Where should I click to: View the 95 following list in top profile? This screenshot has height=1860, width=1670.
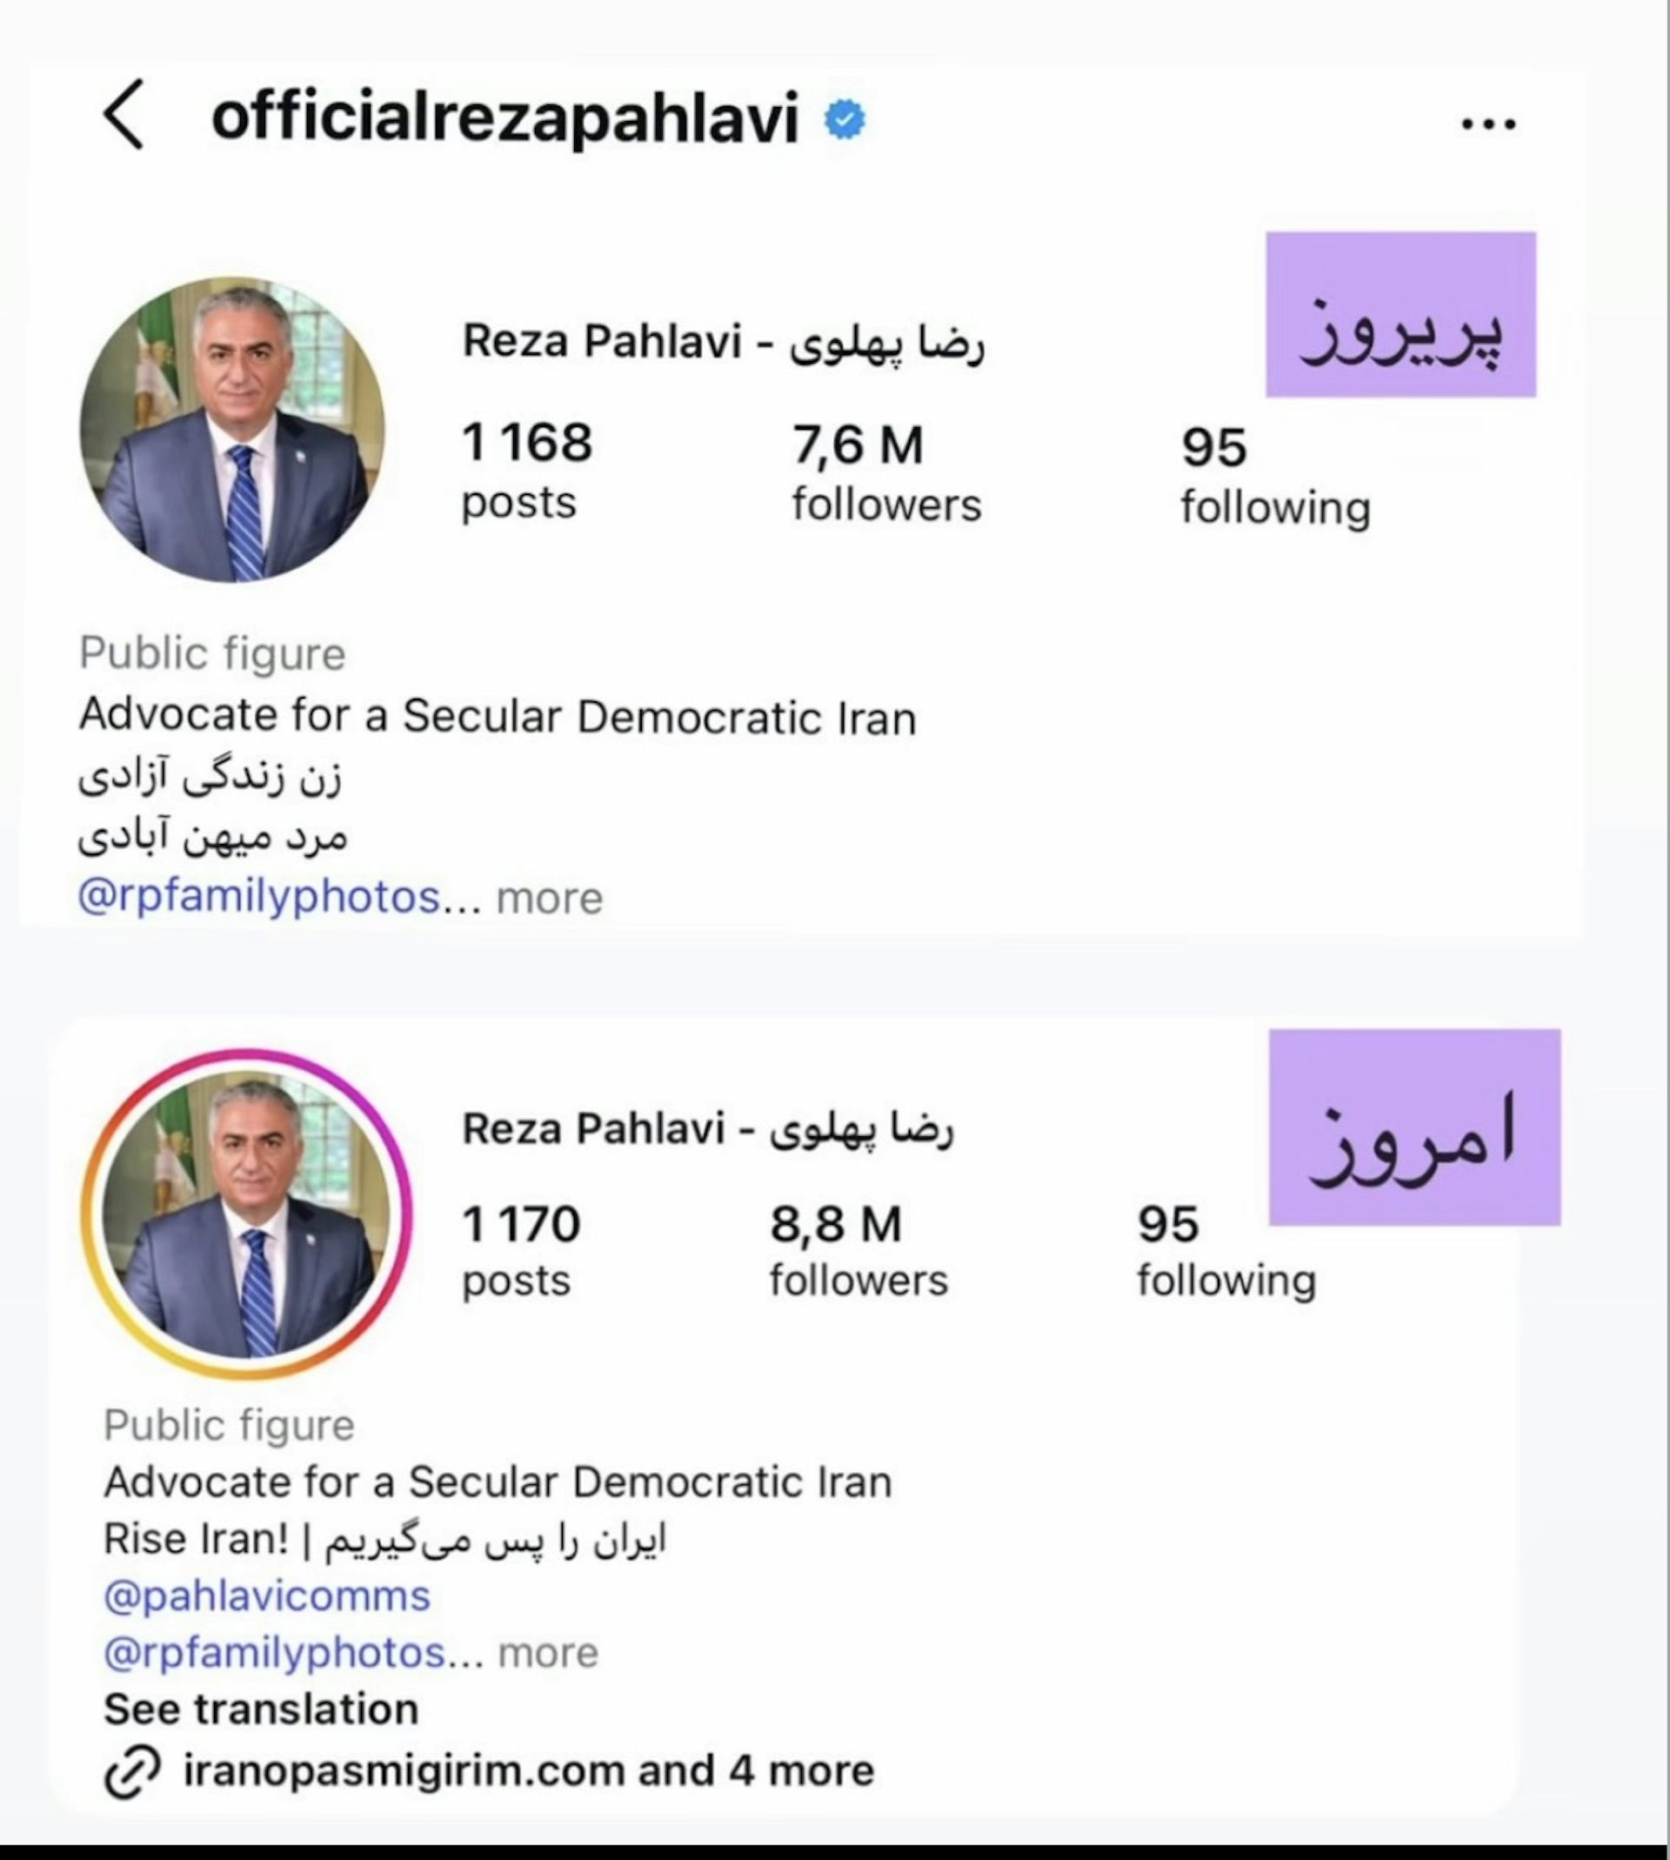tap(1274, 476)
